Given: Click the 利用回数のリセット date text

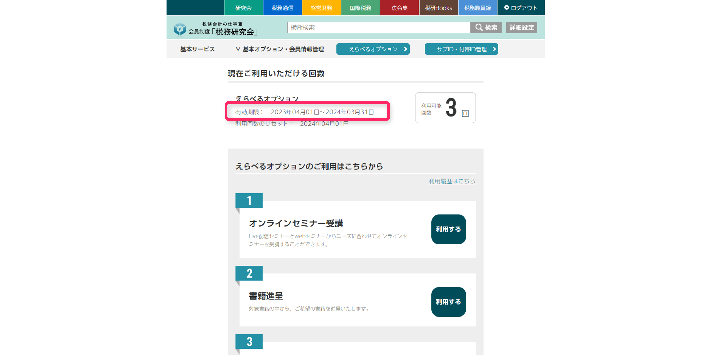Looking at the screenshot, I should [292, 124].
